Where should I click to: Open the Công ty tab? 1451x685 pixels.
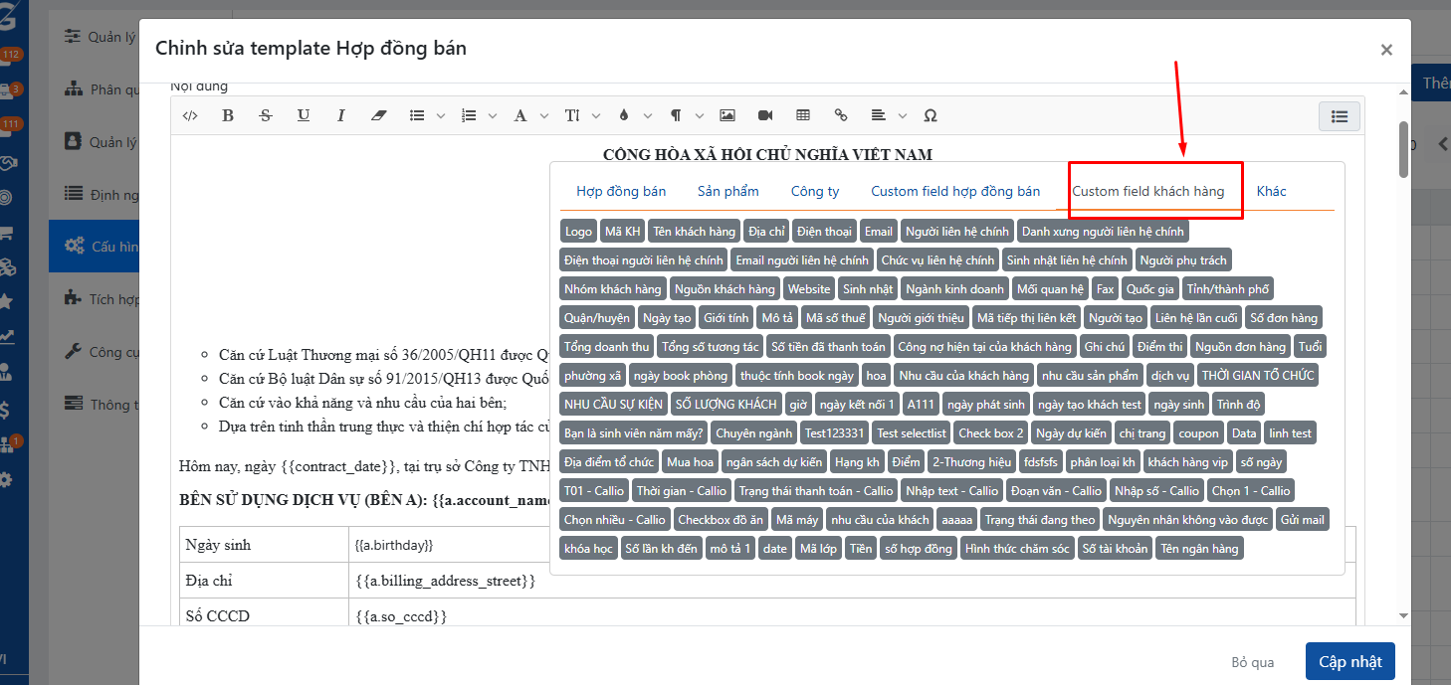click(x=815, y=191)
